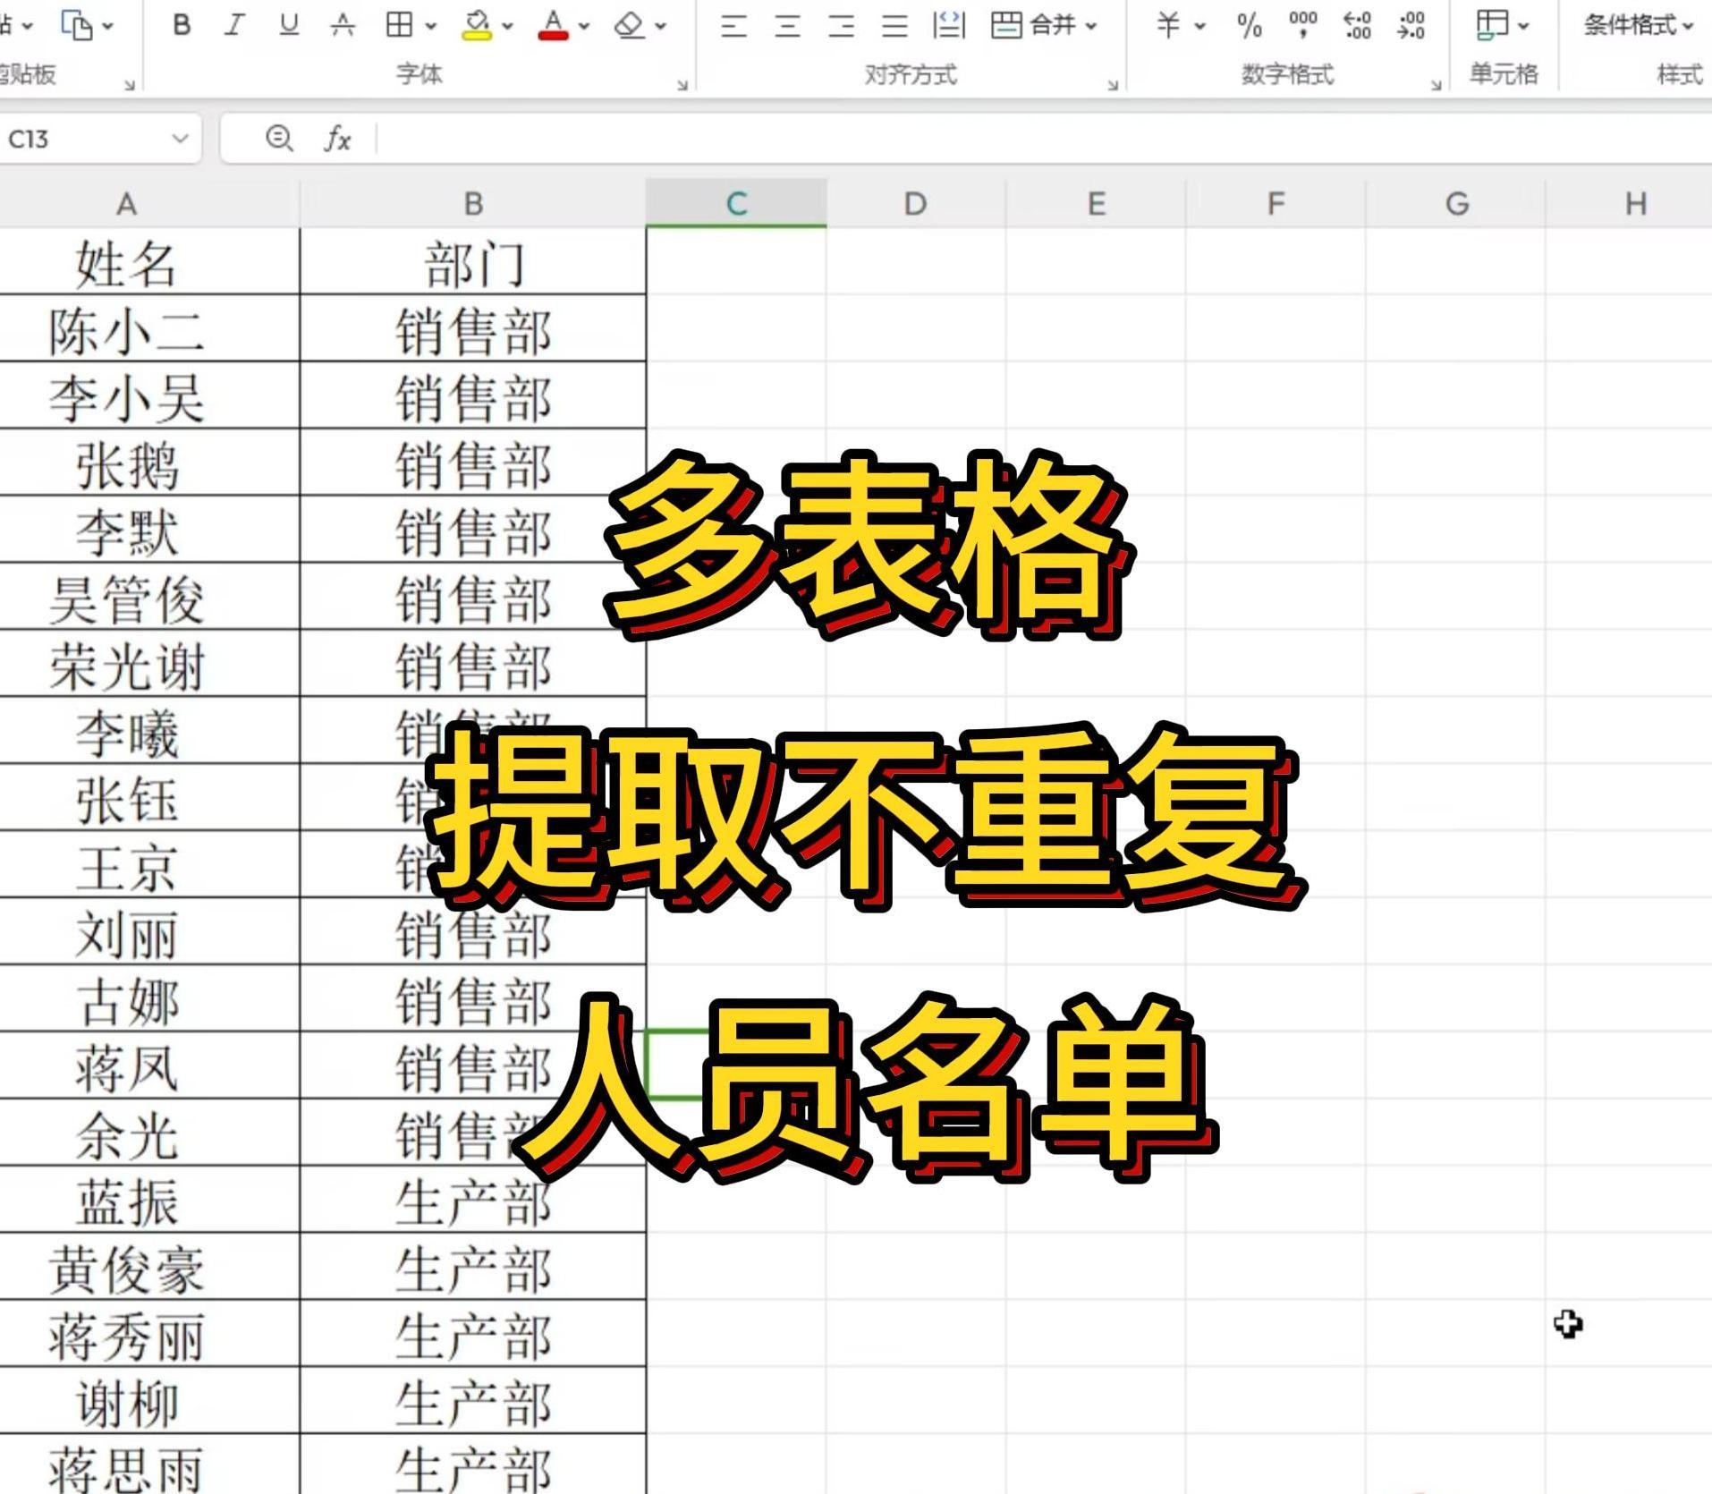Open 剪贴板 clipboard pane launcher
The width and height of the screenshot is (1712, 1494).
129,85
